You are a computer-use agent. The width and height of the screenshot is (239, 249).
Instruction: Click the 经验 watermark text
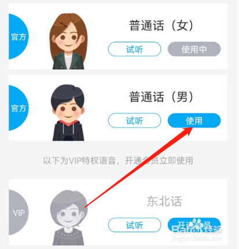[213, 230]
